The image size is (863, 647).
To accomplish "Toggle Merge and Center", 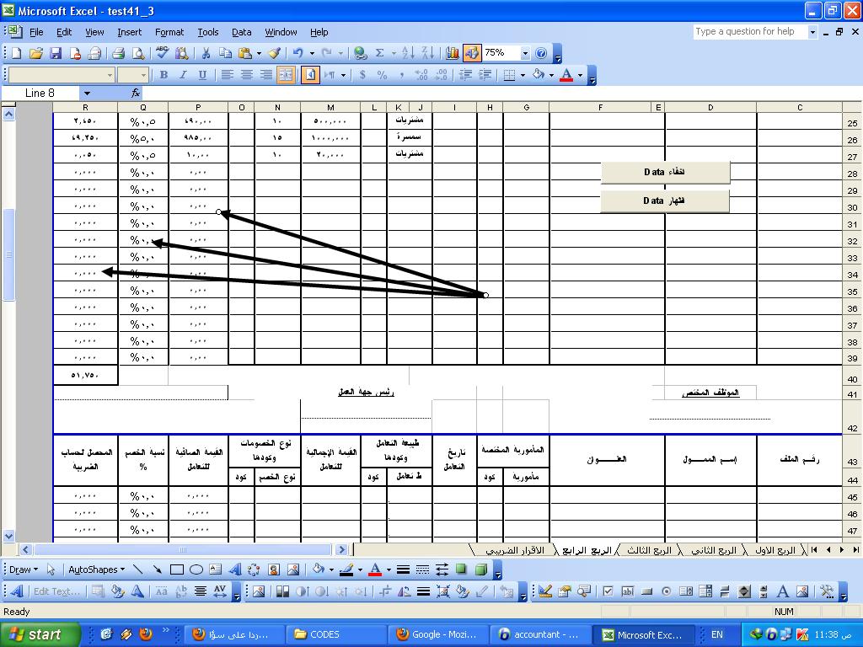I will click(286, 75).
